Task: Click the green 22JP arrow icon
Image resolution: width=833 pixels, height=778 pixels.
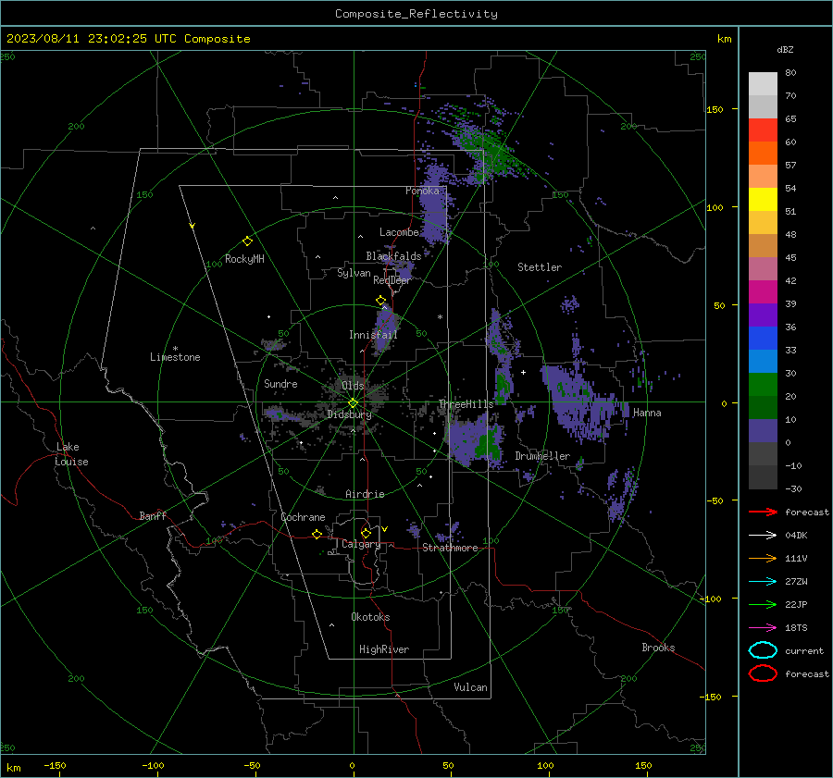Action: pyautogui.click(x=763, y=604)
